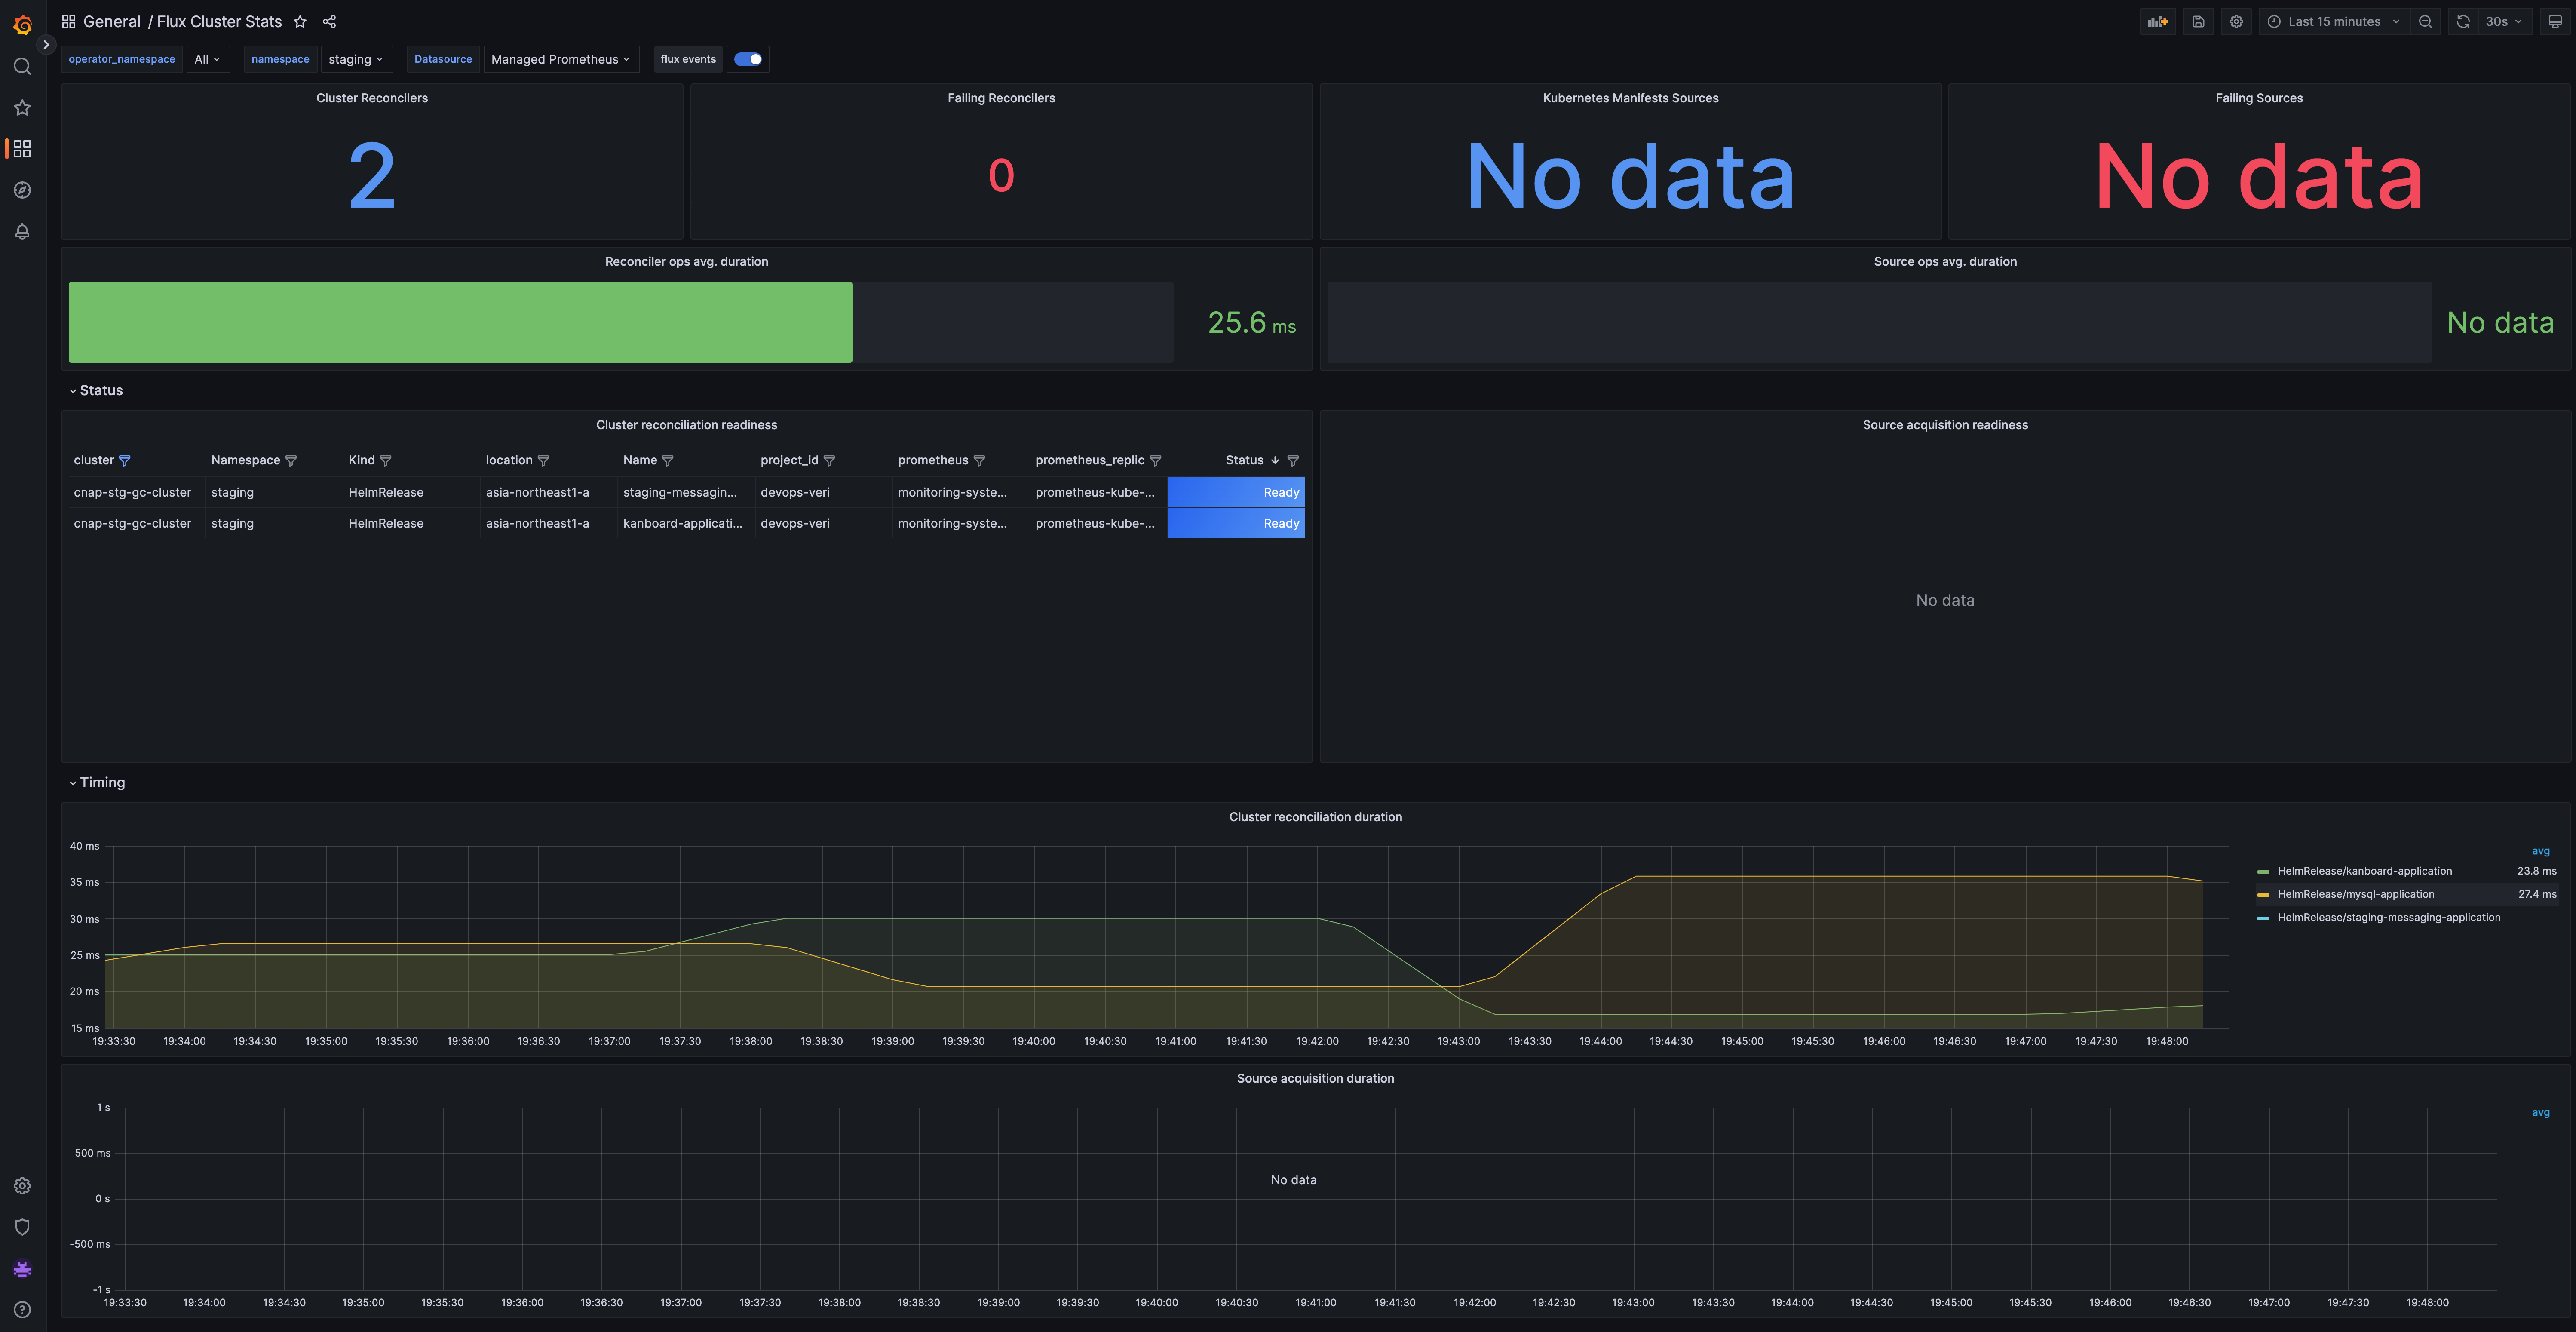Open Failing Reconcilers panel title menu
Image resolution: width=2576 pixels, height=1332 pixels.
1001,98
